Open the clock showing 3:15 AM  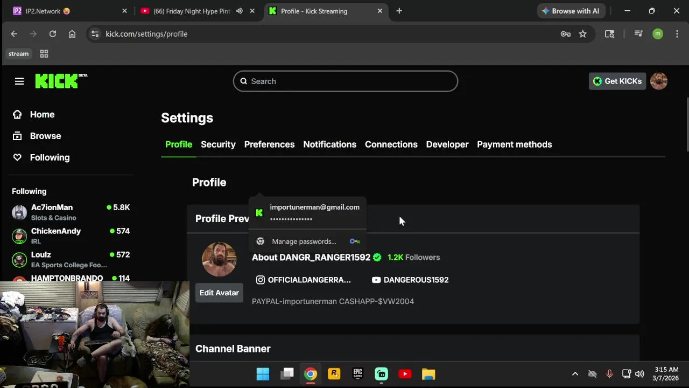pyautogui.click(x=666, y=374)
